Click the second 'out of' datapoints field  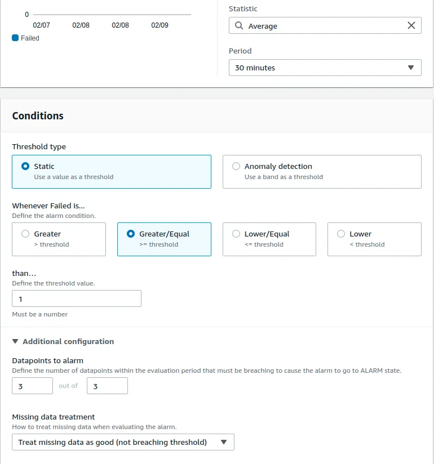(x=107, y=386)
